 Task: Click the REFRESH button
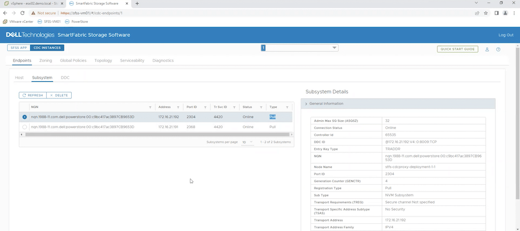[32, 95]
